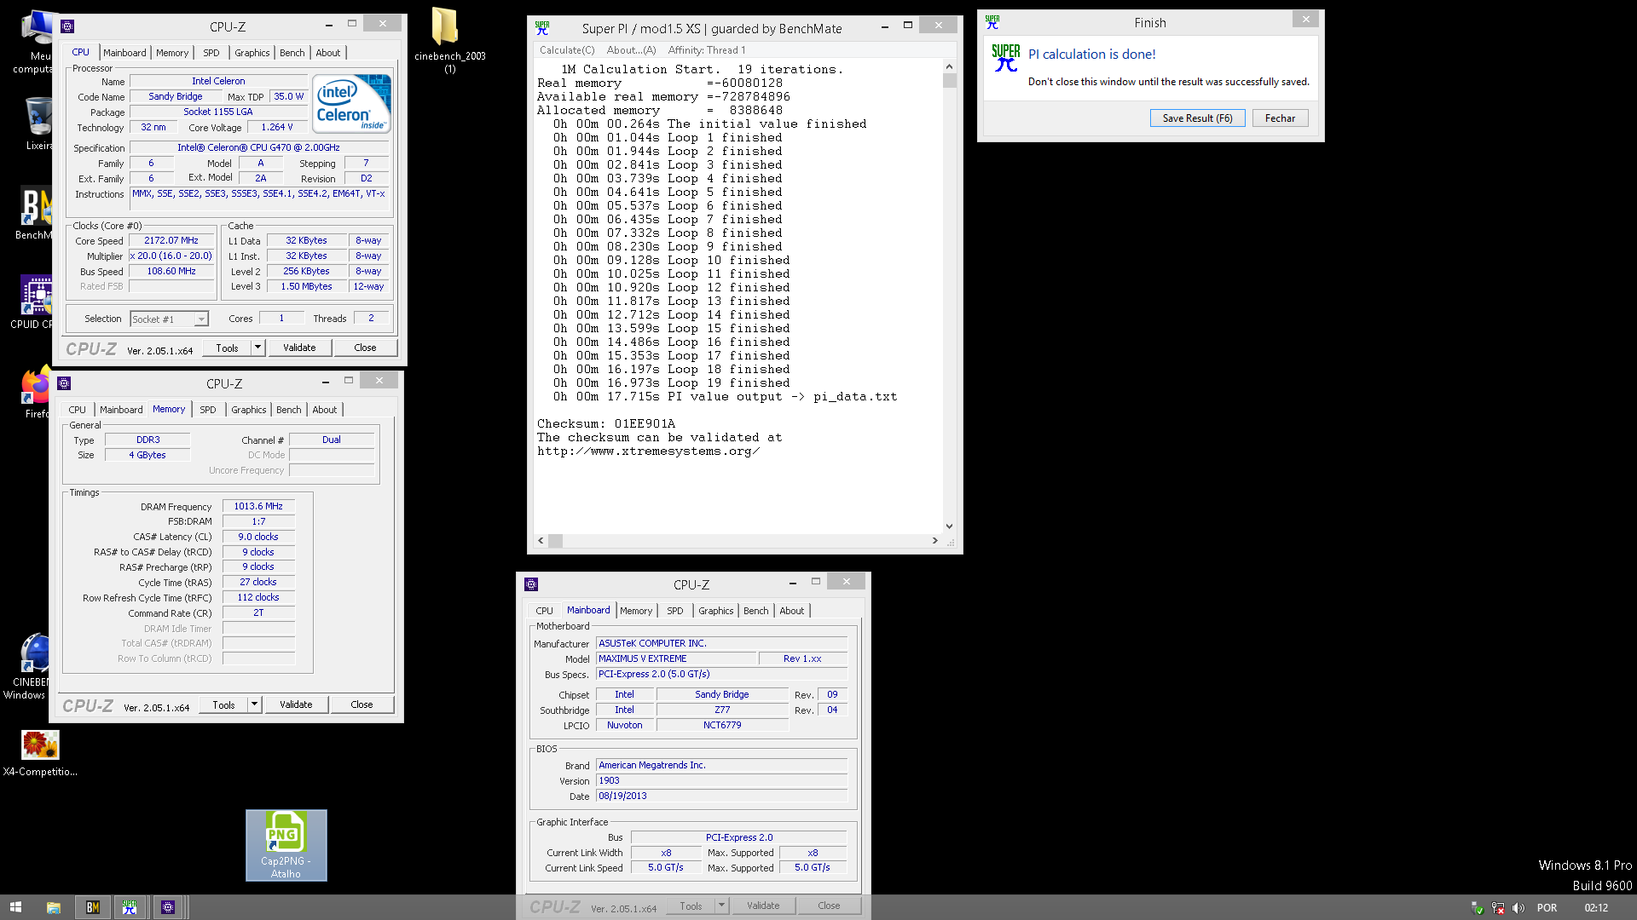
Task: Switch to Super PI in the taskbar
Action: [x=130, y=907]
